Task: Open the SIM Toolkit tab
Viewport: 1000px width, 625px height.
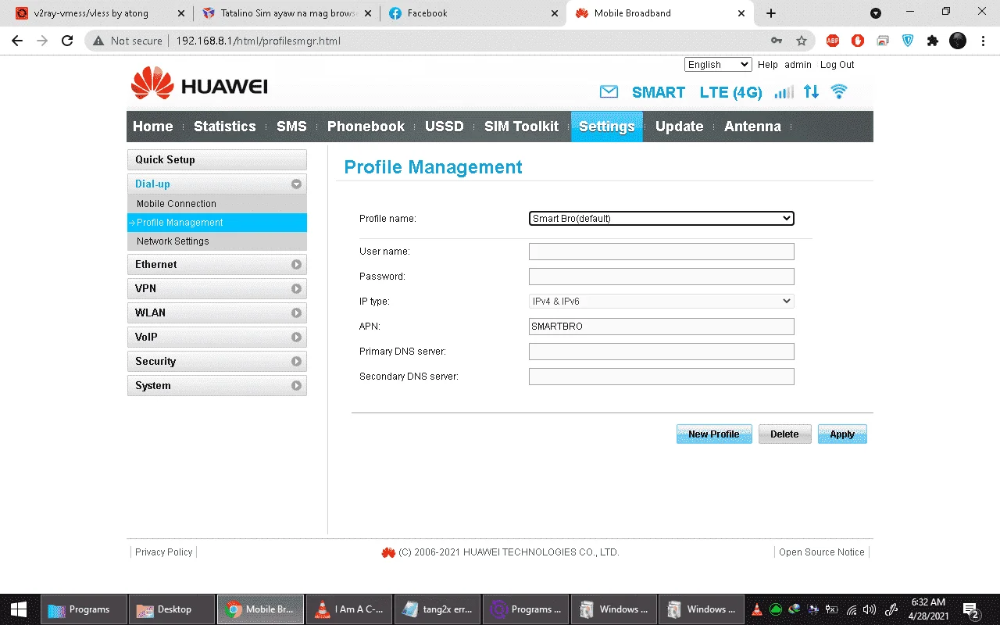Action: click(521, 127)
